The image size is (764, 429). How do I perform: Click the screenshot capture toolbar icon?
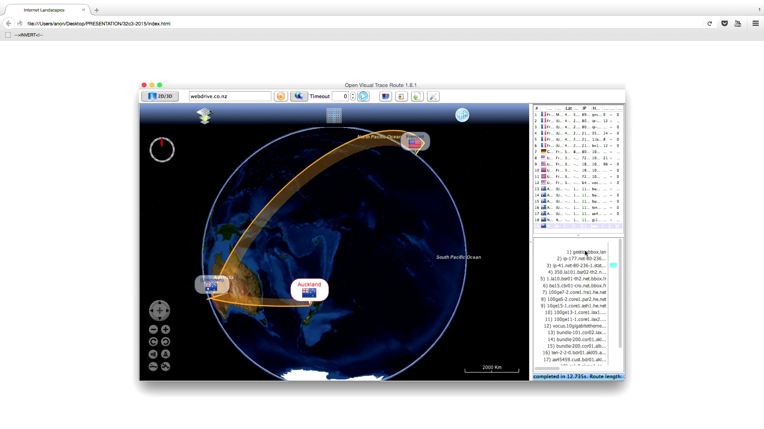(386, 96)
